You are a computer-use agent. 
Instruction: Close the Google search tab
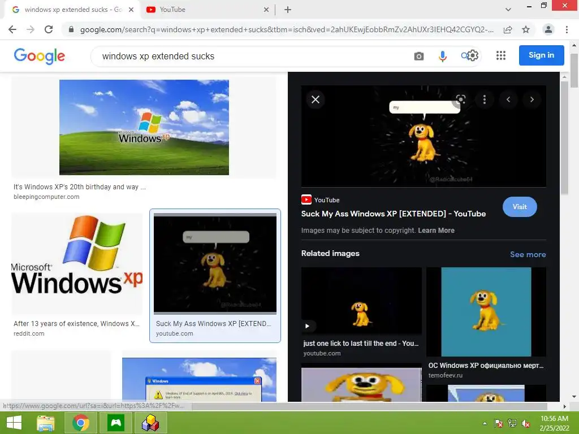131,10
